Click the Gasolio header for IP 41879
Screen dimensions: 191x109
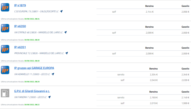pyautogui.click(x=185, y=6)
